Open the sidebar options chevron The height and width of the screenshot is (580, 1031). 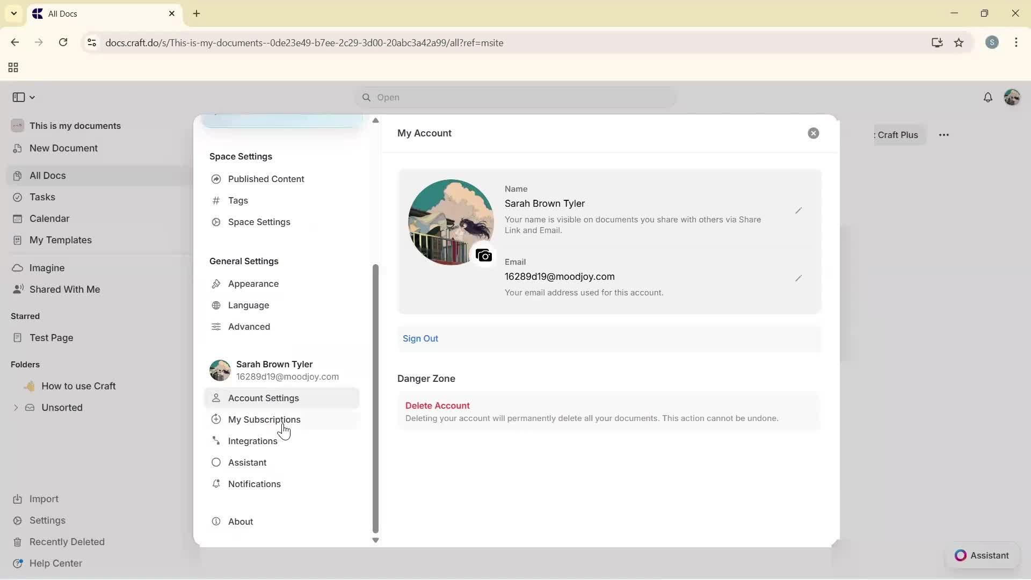click(x=32, y=97)
